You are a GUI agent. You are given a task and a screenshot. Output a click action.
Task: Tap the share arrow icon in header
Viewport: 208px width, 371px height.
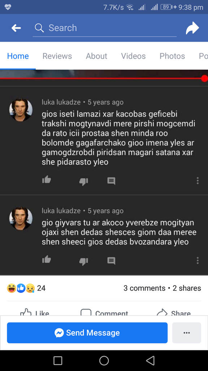[x=192, y=28]
